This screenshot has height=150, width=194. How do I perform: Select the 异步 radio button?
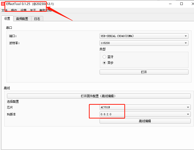(104, 63)
